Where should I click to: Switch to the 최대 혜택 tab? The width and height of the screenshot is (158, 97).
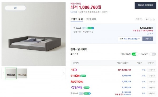pos(91,19)
